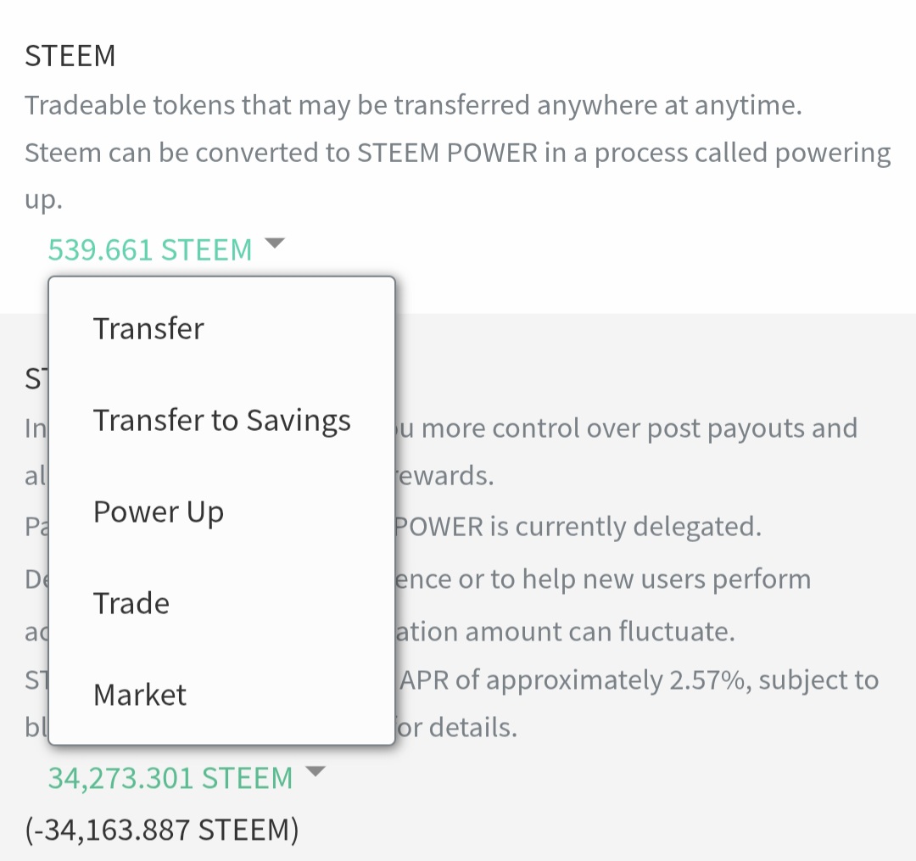
Task: Click the "amount can fluctuate" text
Action: tap(566, 632)
